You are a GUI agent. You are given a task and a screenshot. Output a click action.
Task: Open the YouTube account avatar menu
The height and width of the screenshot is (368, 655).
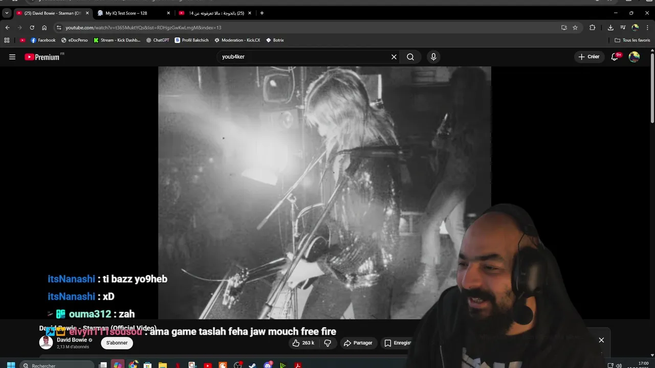634,57
